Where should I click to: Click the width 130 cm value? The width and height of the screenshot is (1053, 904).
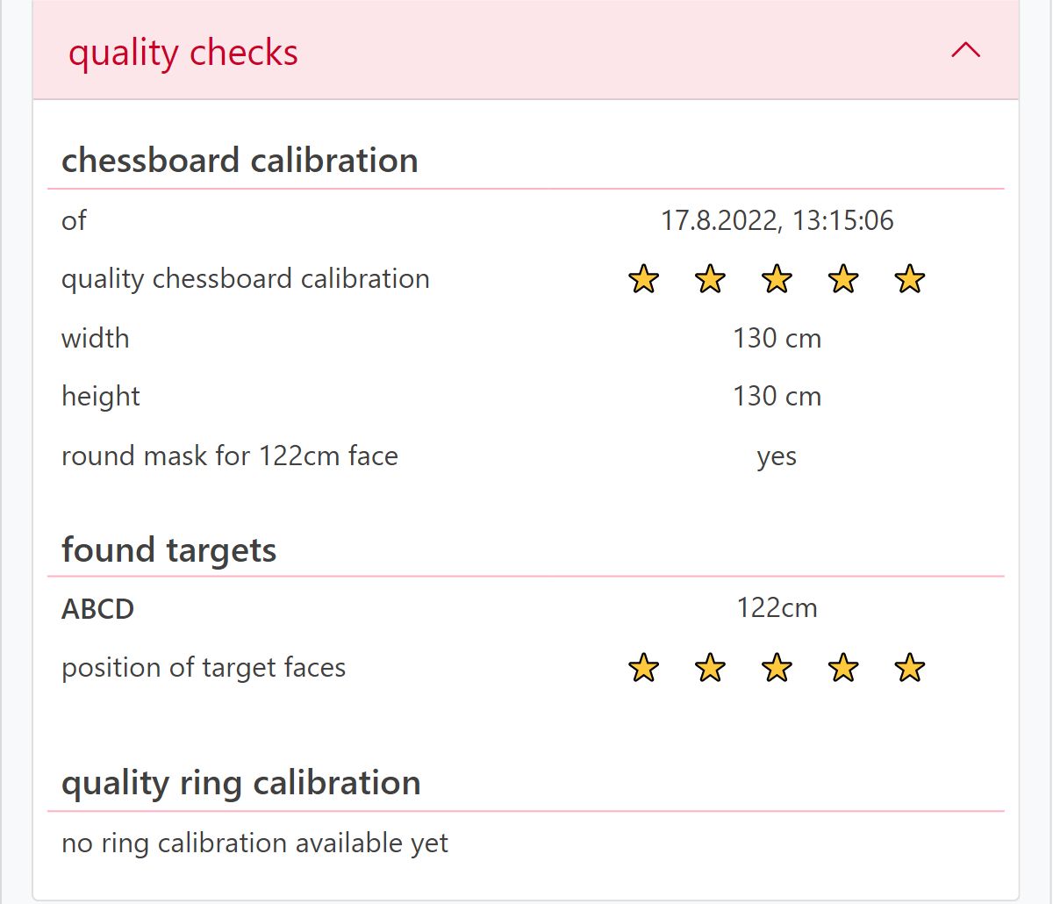(x=777, y=338)
